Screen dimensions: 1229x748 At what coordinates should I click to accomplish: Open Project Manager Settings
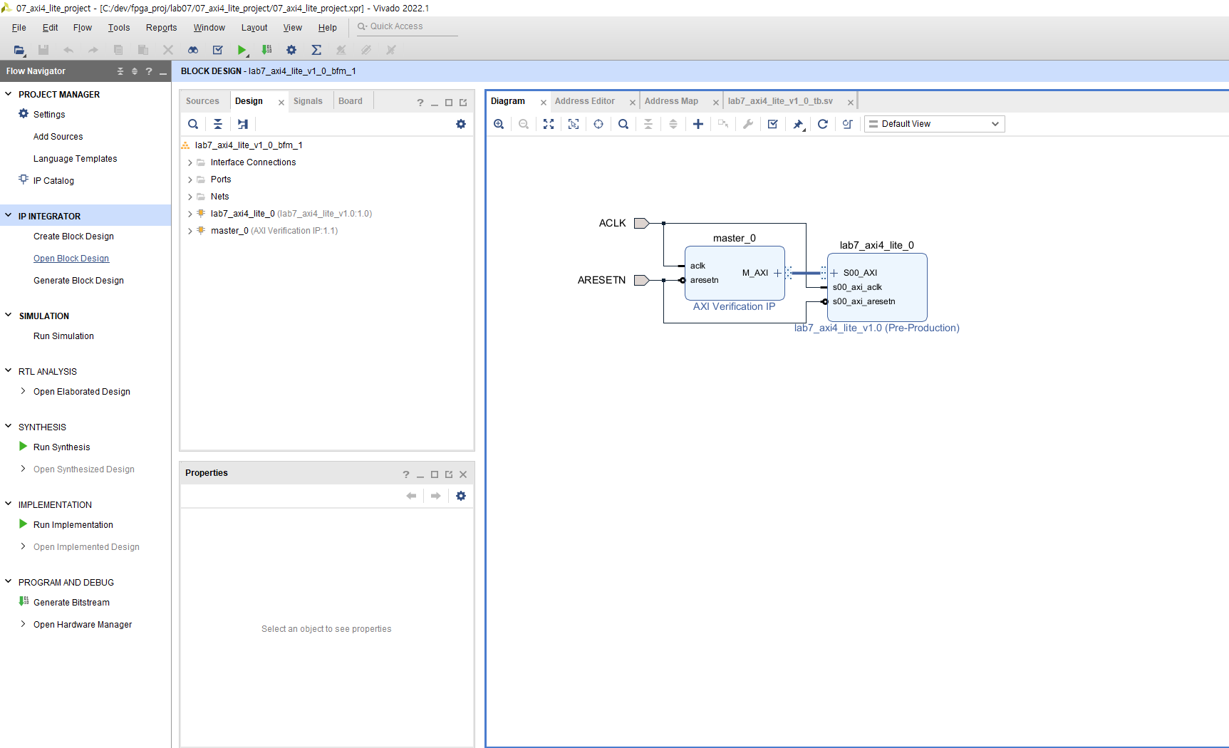pos(49,115)
